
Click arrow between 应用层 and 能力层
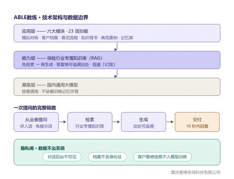tap(116, 47)
